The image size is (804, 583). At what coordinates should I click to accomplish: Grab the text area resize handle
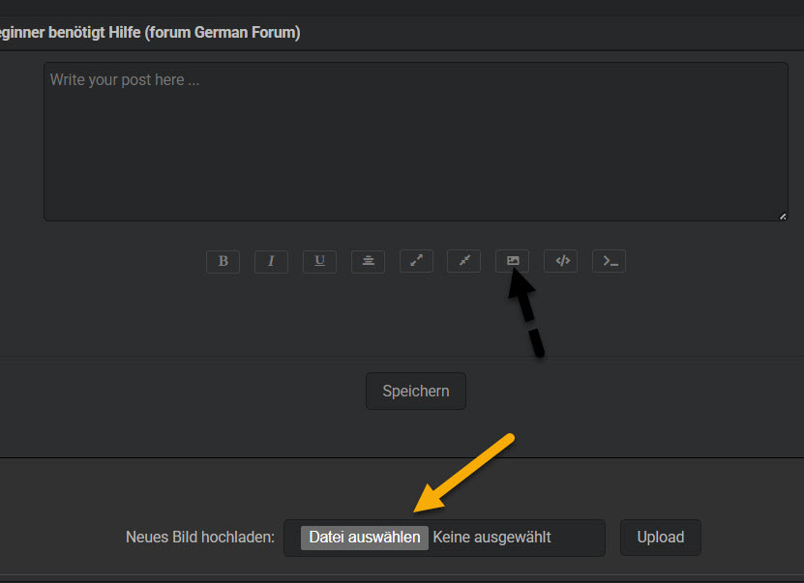pyautogui.click(x=783, y=216)
